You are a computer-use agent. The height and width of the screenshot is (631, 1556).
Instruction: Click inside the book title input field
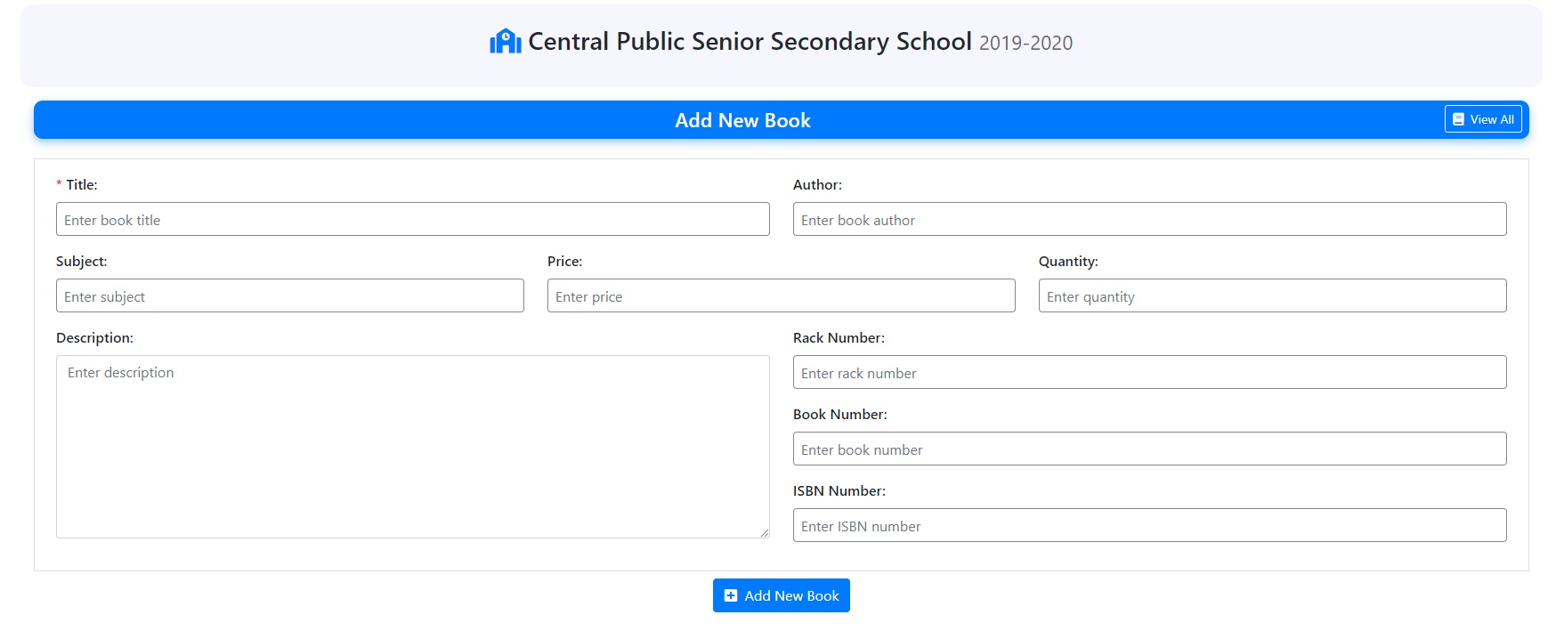click(412, 218)
